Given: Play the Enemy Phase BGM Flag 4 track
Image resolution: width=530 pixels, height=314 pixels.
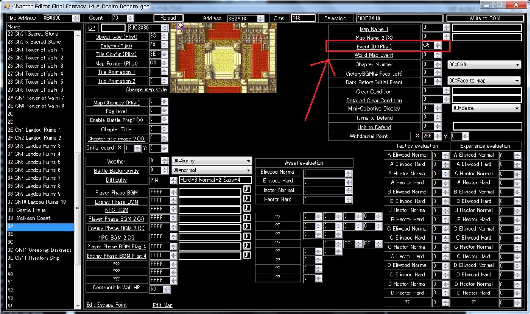Looking at the screenshot, I should (247, 255).
